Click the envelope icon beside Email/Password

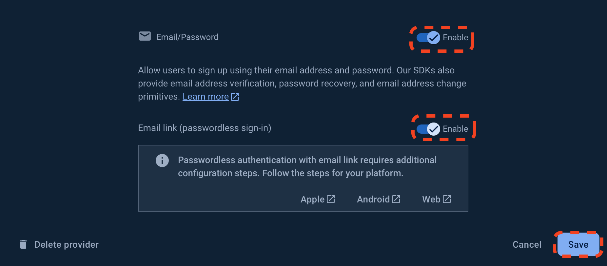click(x=145, y=36)
